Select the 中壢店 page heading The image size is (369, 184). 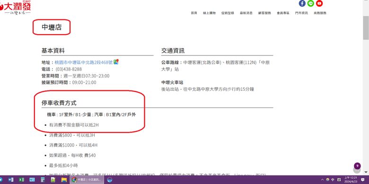tap(52, 27)
